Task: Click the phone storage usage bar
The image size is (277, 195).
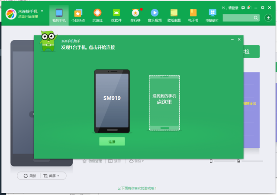Action: pyautogui.click(x=225, y=161)
